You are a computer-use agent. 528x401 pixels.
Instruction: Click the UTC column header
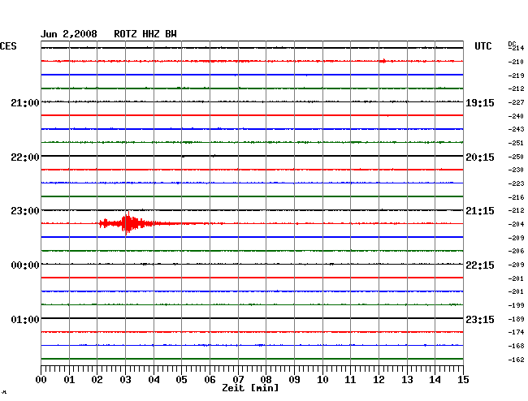[483, 46]
